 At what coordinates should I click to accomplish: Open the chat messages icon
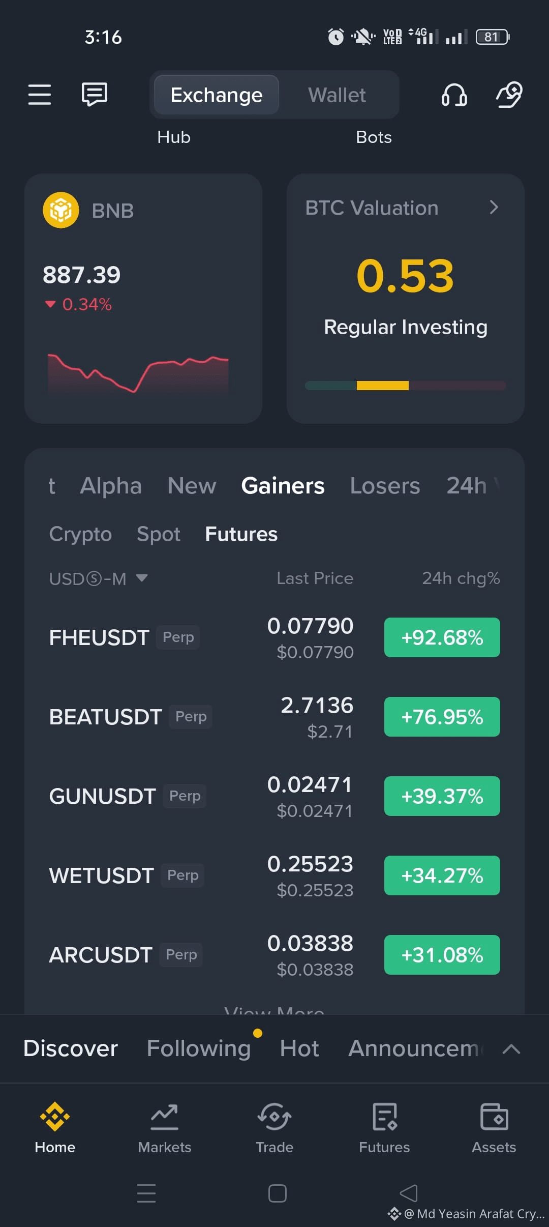coord(95,95)
